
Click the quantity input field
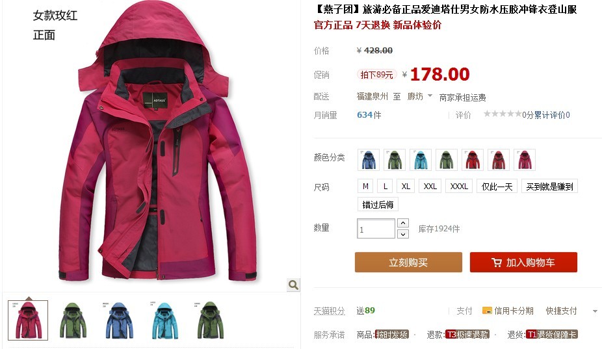(x=376, y=229)
